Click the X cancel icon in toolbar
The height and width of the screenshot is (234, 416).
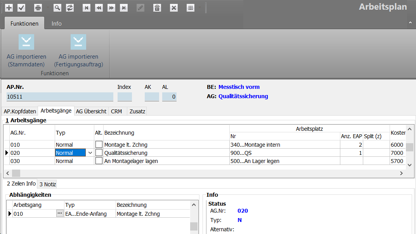pos(174,8)
